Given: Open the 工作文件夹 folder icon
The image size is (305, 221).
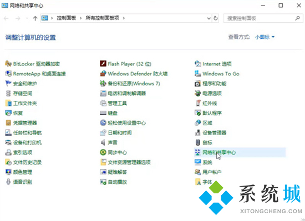Looking at the screenshot, I should [8, 104].
